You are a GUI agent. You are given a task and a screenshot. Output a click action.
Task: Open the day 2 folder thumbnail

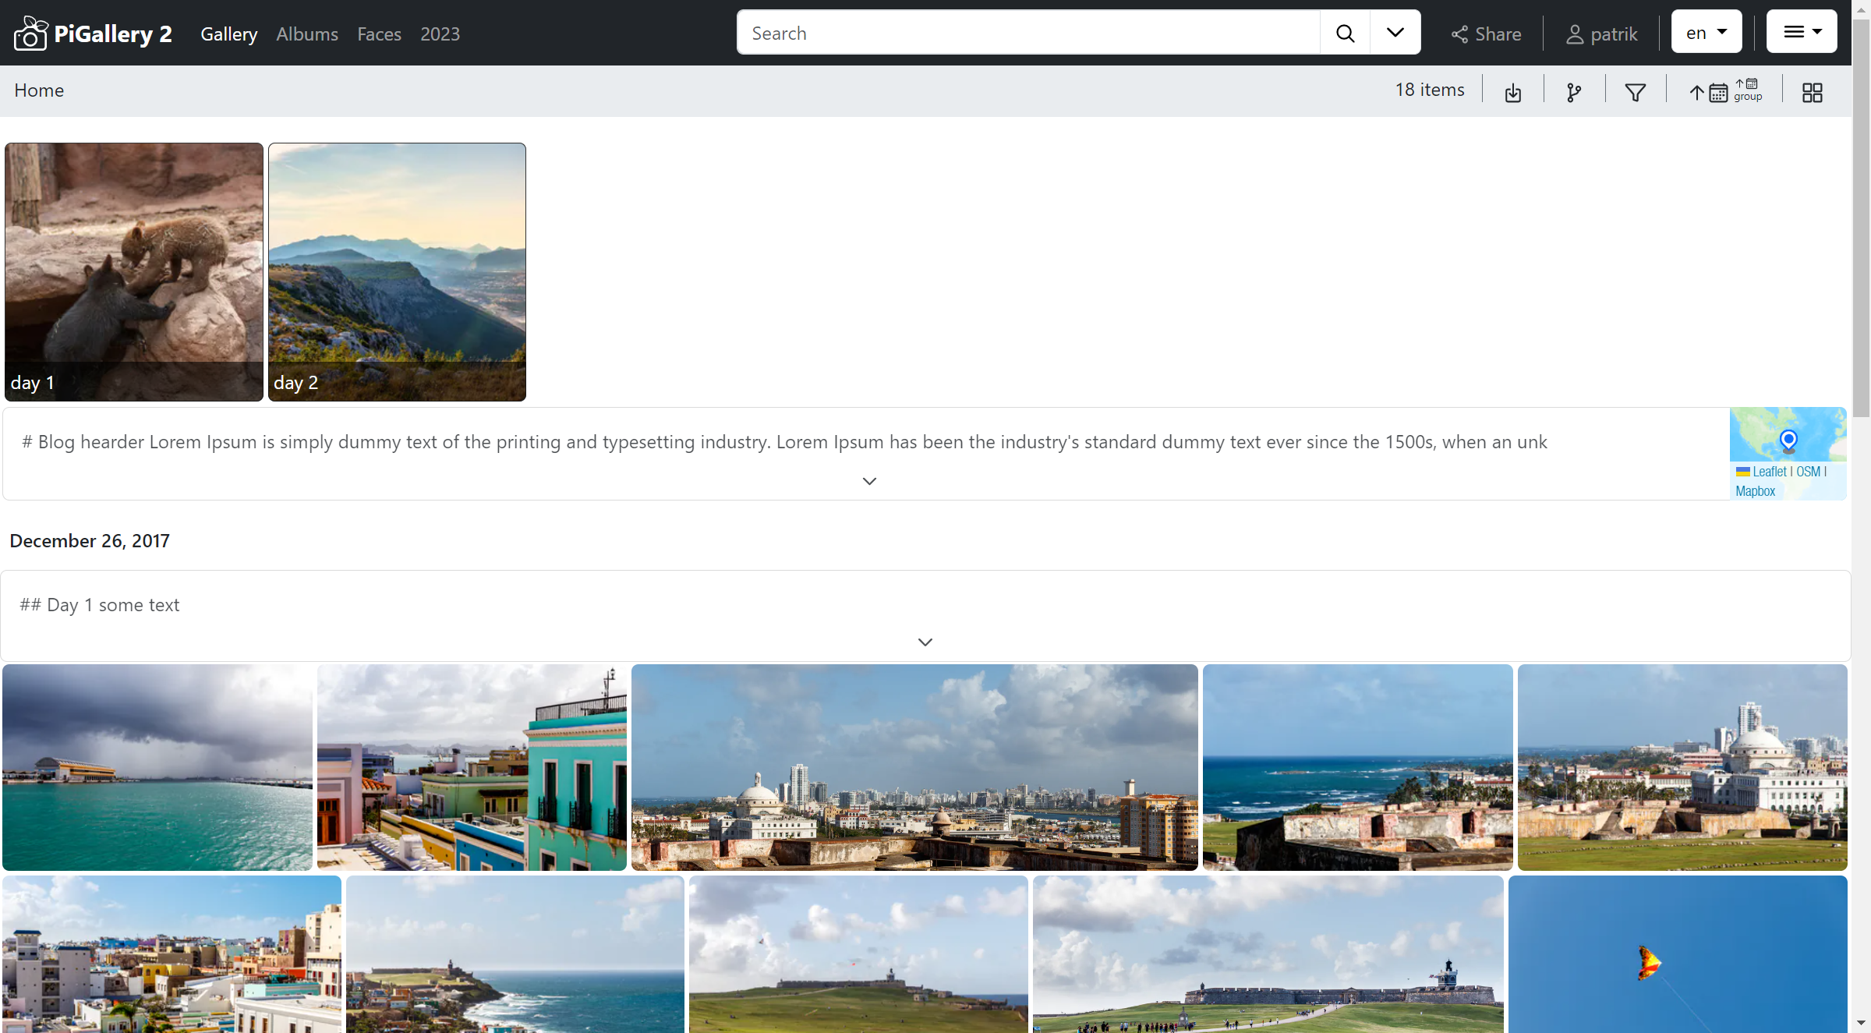pyautogui.click(x=397, y=272)
